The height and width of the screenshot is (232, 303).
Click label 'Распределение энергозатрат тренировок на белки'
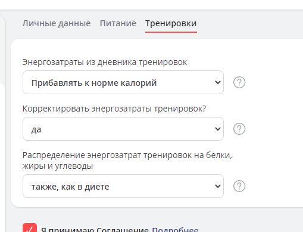coord(127,155)
